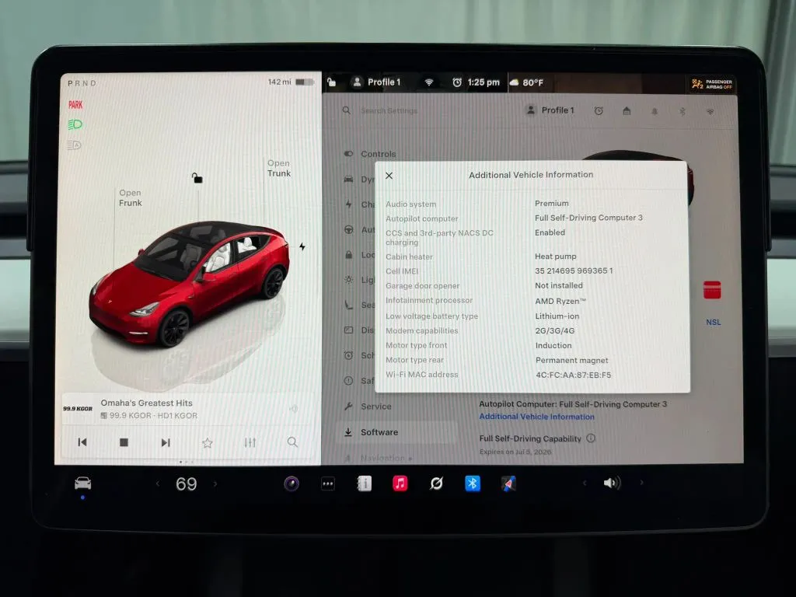Tap the headlights indicator icon
This screenshot has width=796, height=597.
[x=75, y=124]
